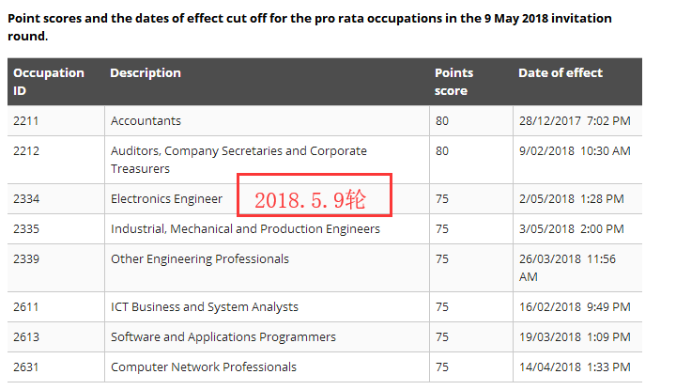Viewport: 676px width, 390px height.
Task: Select the Electronics Engineer row text
Action: tap(166, 199)
